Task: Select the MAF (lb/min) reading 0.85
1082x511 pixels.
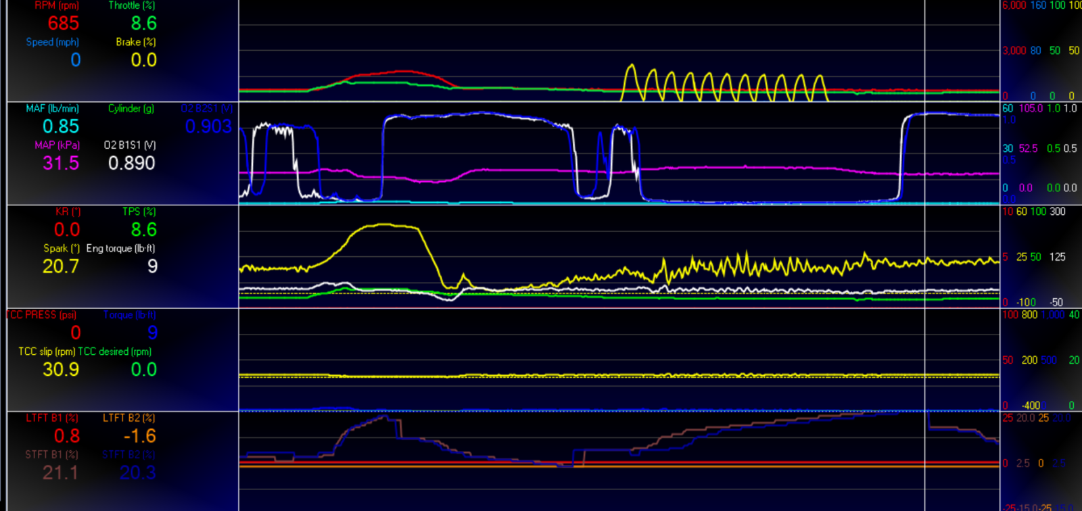Action: tap(61, 126)
